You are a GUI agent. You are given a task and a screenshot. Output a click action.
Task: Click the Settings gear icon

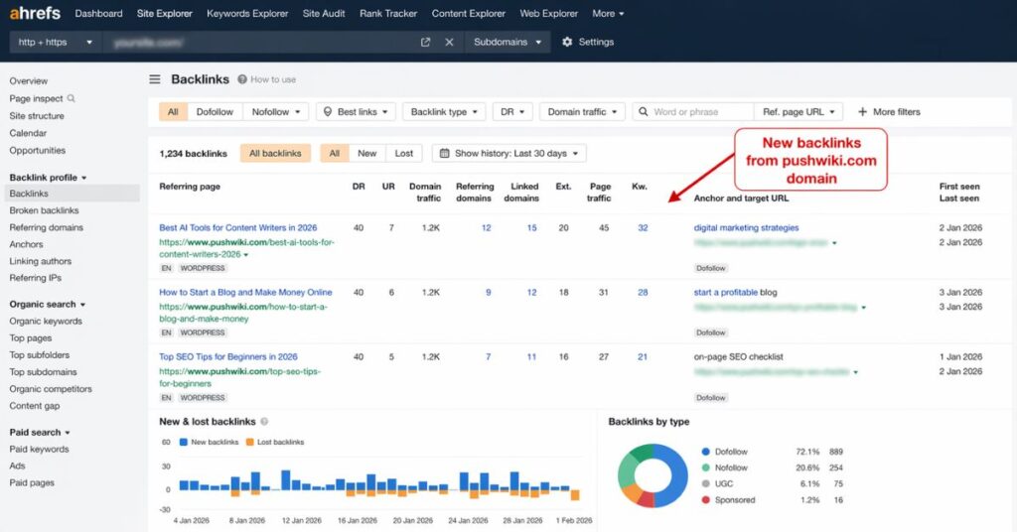[567, 42]
